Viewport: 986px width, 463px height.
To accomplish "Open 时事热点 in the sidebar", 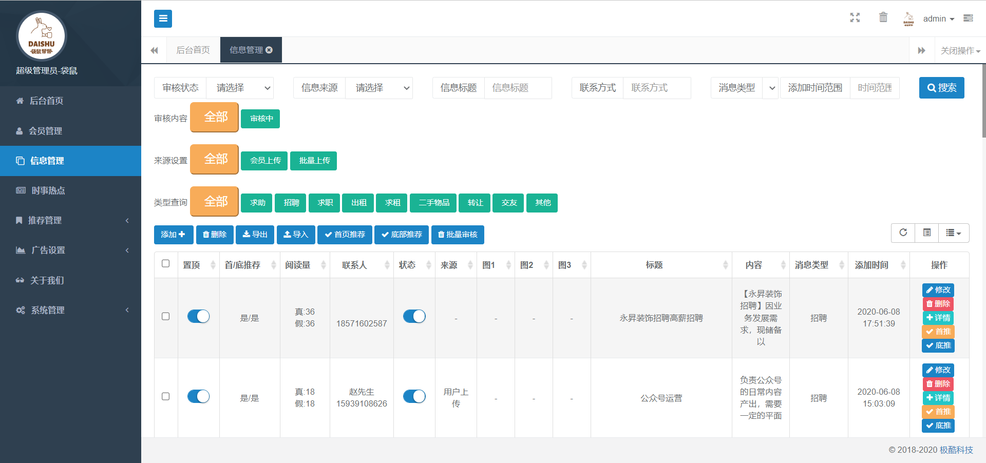I will point(70,190).
